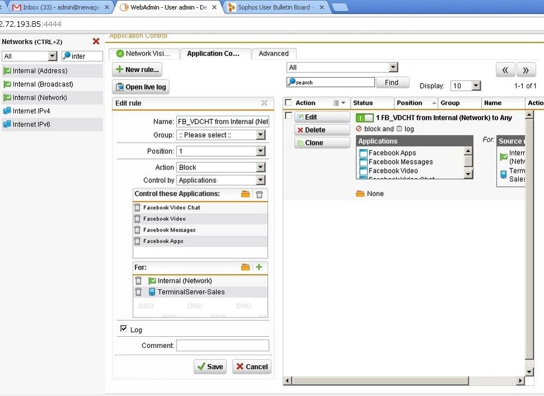The height and width of the screenshot is (396, 544).
Task: Switch to the Gmail Inbox browser tab
Action: (x=61, y=7)
